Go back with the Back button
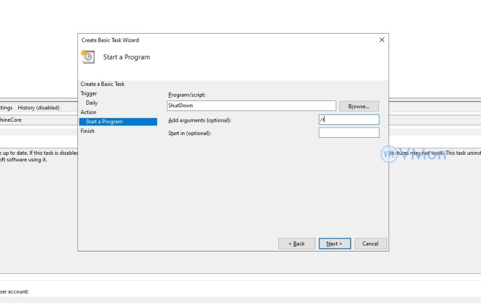The image size is (481, 308). pyautogui.click(x=297, y=243)
